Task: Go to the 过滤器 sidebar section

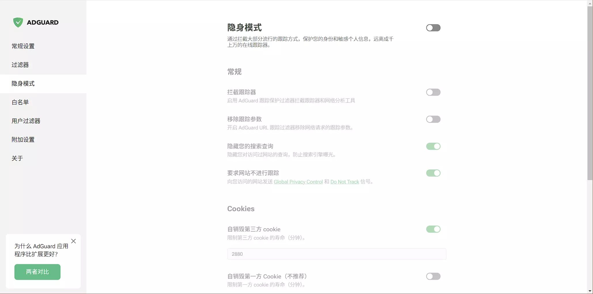Action: coord(20,65)
